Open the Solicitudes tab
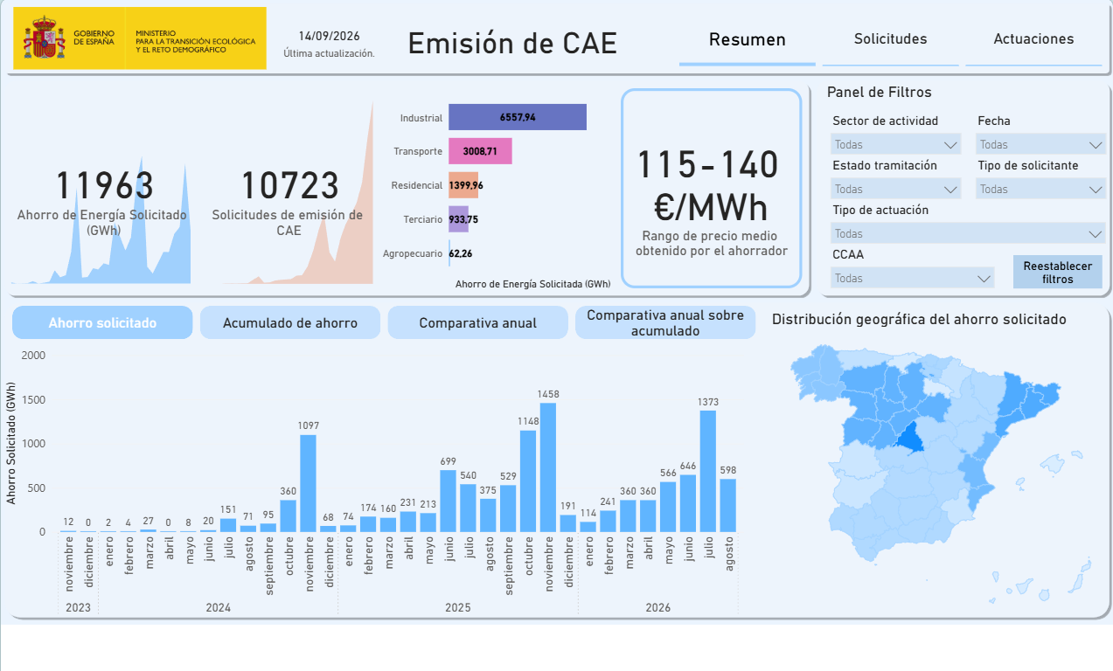The image size is (1113, 671). click(x=890, y=39)
